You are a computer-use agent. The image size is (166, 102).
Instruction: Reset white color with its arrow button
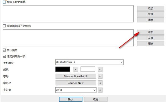pos(100,70)
